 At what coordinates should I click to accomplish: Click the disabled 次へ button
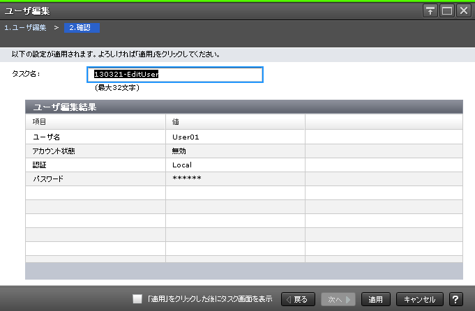click(338, 299)
